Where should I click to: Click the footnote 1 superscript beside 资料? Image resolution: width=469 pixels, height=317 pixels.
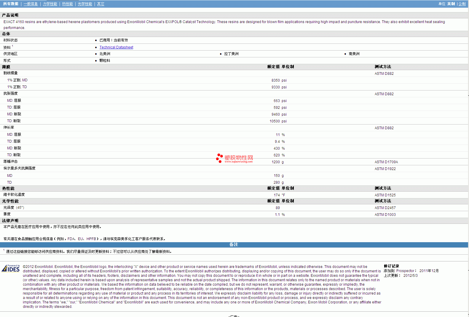click(x=12, y=46)
